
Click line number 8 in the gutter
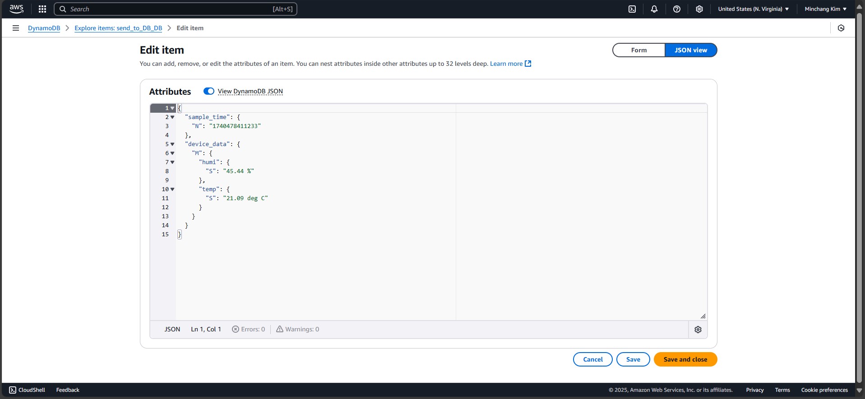pos(167,171)
